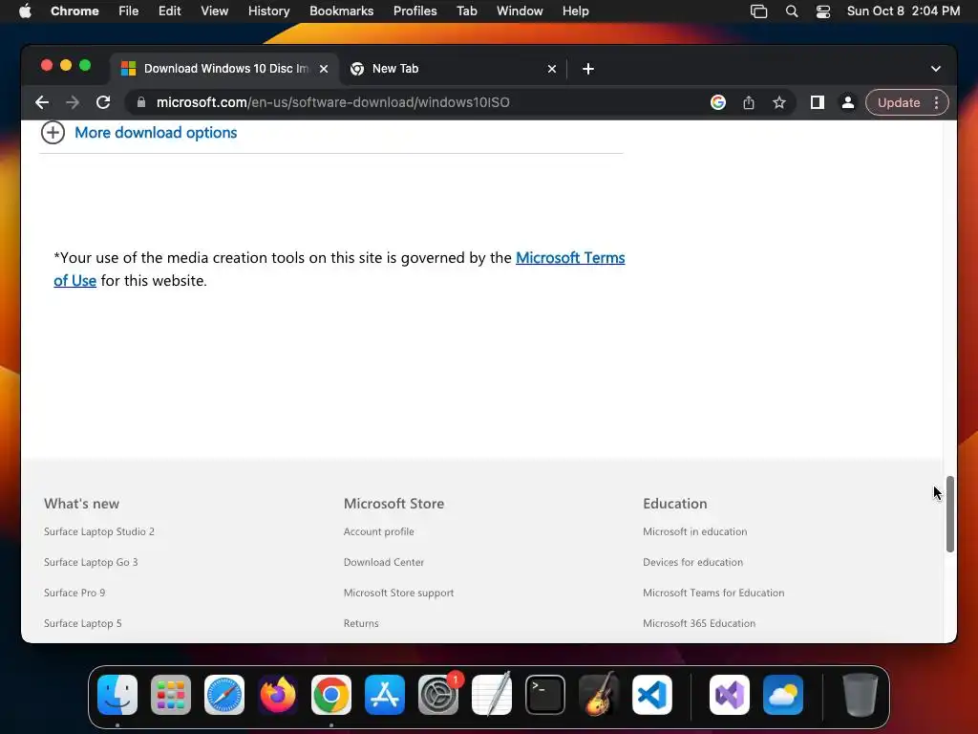
Task: Open Microsoft in education link
Action: (x=695, y=531)
